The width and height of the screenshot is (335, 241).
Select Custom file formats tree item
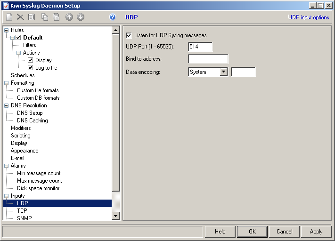pos(38,90)
